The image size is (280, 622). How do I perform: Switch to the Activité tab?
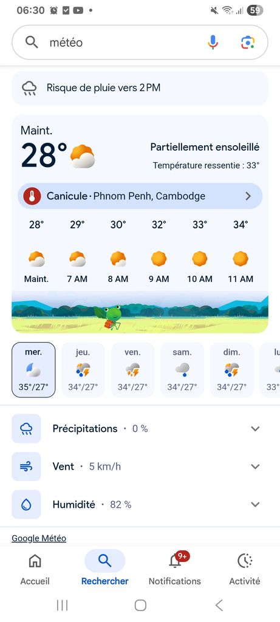[245, 569]
